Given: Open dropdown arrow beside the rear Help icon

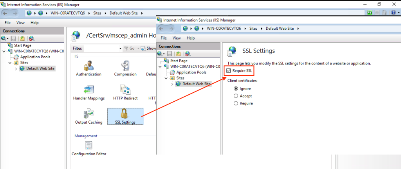Looking at the screenshot, I should click(x=398, y=13).
